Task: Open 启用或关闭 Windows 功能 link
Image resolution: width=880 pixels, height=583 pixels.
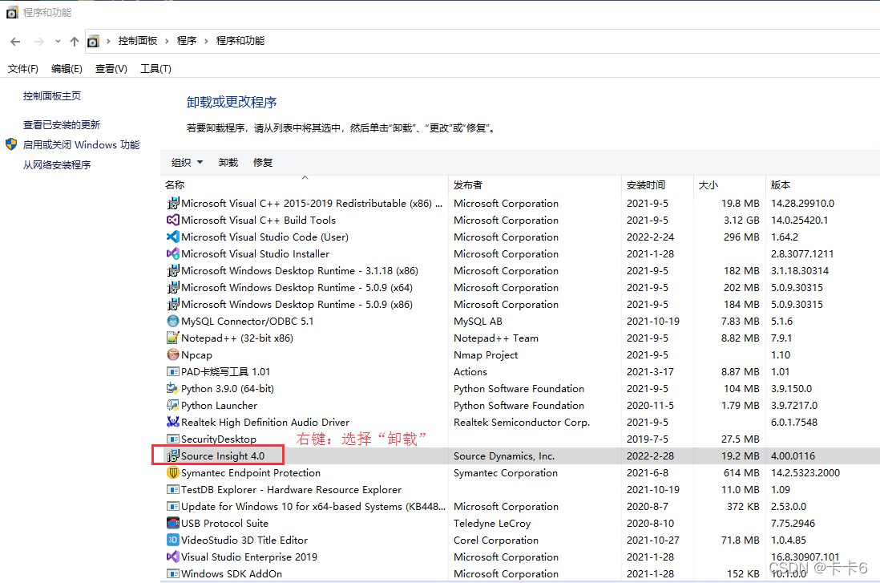Action: point(82,145)
